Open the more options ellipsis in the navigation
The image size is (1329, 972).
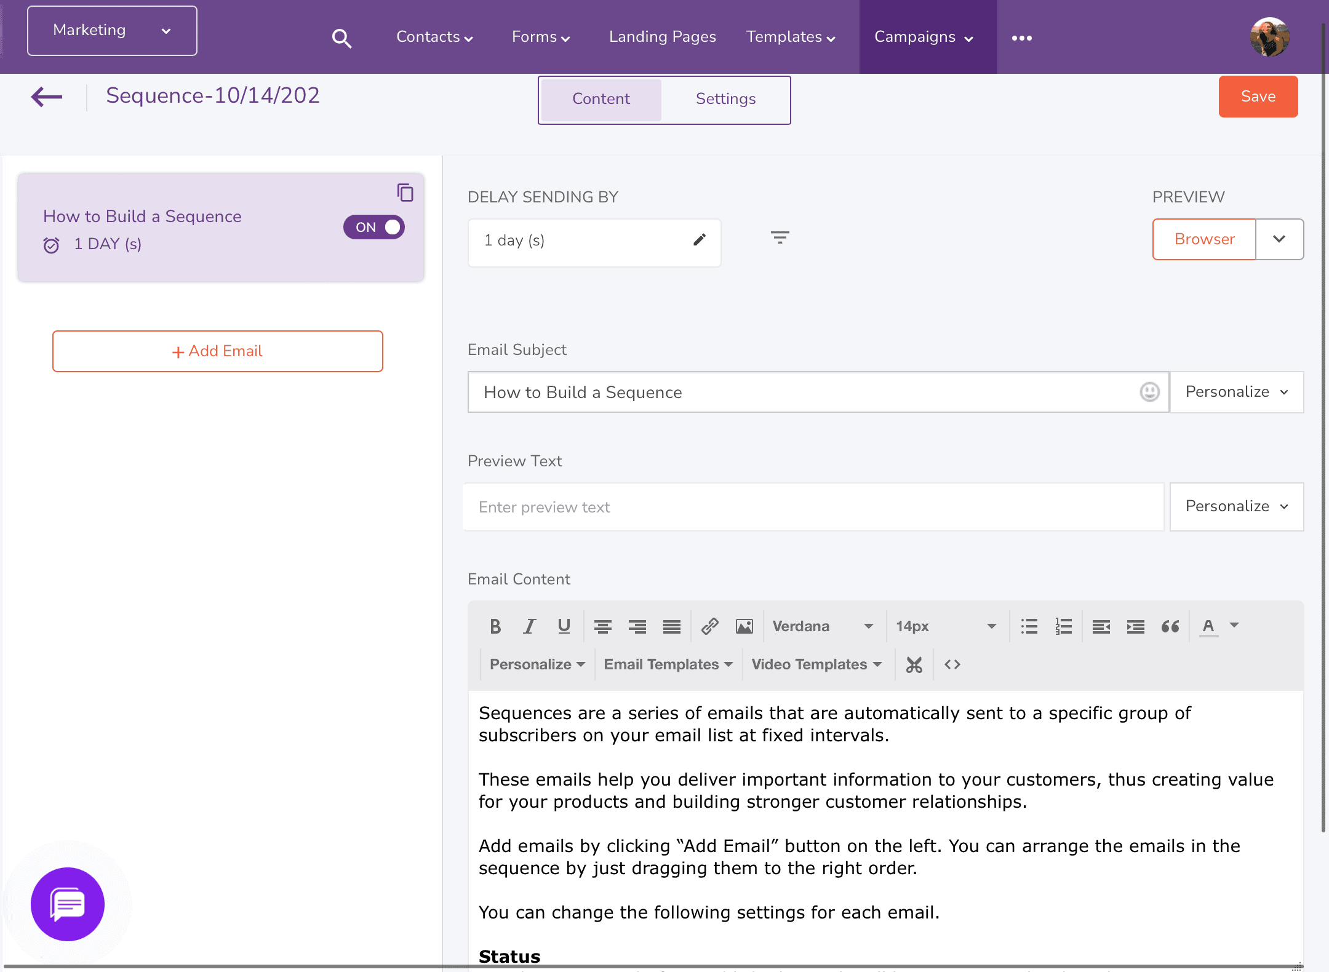click(1021, 38)
